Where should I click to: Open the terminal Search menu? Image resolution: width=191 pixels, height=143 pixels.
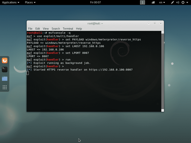click(56, 29)
